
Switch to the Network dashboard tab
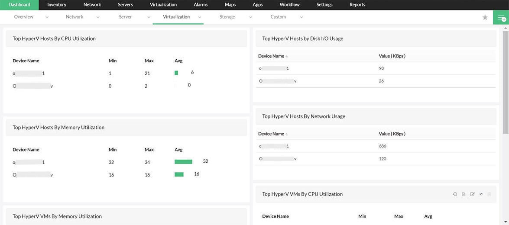(x=75, y=17)
